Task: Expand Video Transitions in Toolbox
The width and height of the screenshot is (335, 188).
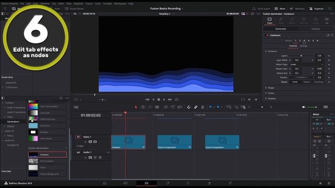Action: (x=5, y=108)
